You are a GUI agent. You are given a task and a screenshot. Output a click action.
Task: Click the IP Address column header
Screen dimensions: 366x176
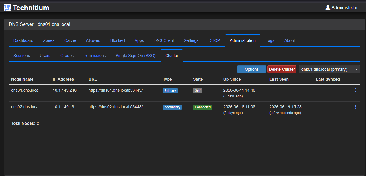click(63, 79)
